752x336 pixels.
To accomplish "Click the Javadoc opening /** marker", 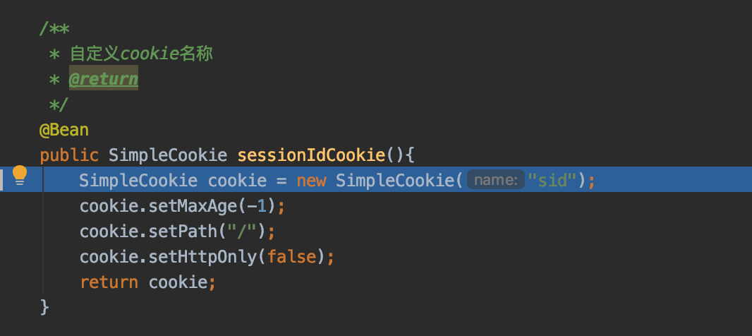I will [x=54, y=28].
